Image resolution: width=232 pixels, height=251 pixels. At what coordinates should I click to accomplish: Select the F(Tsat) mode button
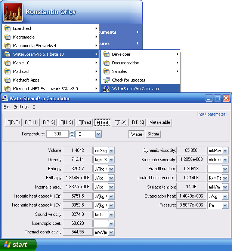pyautogui.click(x=102, y=122)
